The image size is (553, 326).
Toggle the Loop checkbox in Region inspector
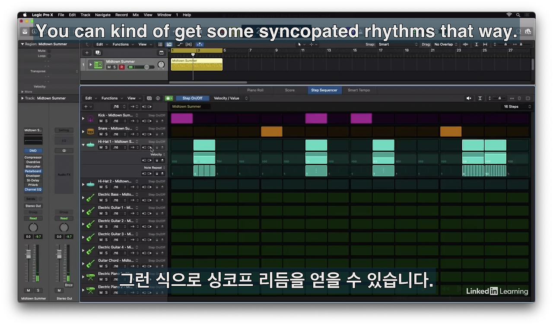click(49, 56)
